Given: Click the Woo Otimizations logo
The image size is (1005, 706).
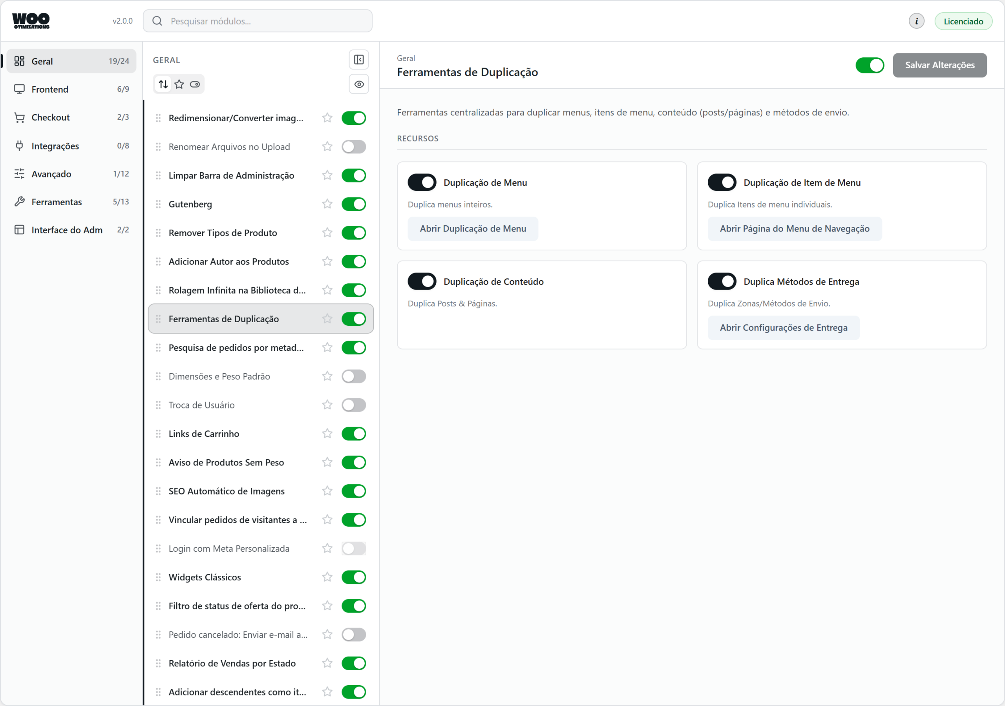Looking at the screenshot, I should tap(31, 20).
